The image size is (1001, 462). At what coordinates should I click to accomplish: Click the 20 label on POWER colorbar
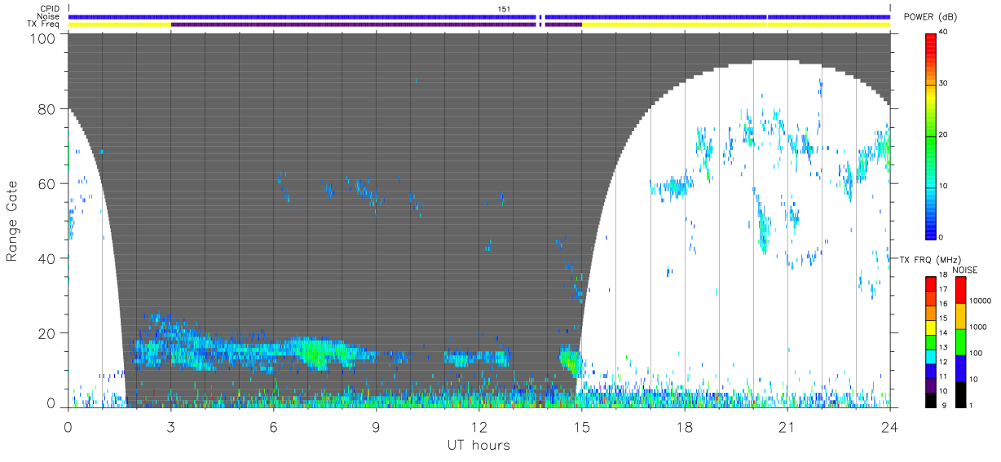[943, 135]
